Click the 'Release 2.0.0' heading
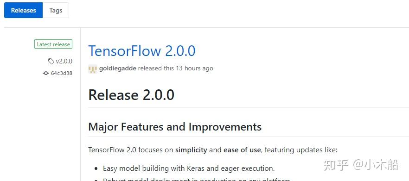 pyautogui.click(x=131, y=95)
